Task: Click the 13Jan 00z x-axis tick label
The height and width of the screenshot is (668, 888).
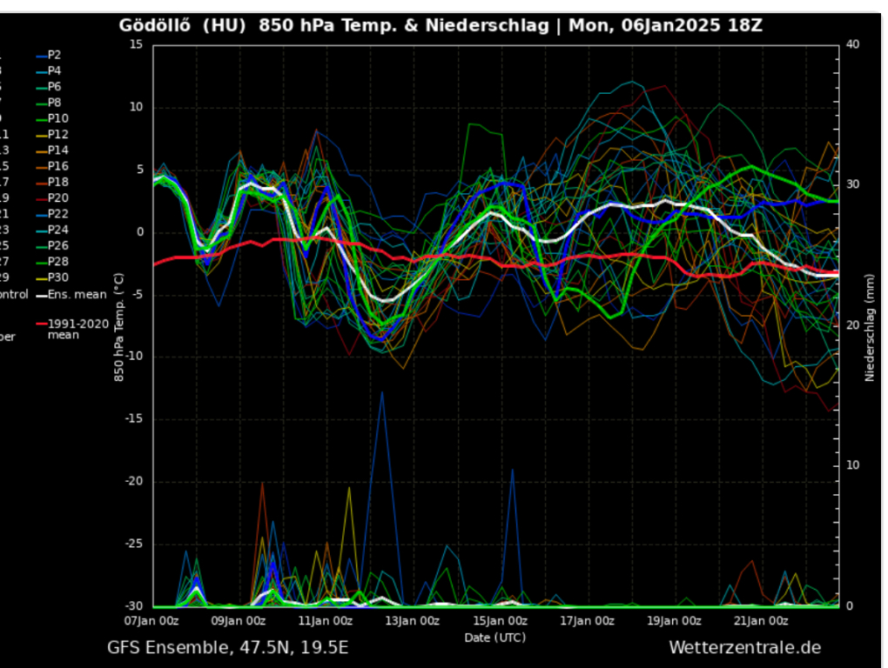Action: click(413, 621)
